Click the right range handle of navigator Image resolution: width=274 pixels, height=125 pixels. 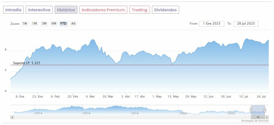(x=265, y=110)
